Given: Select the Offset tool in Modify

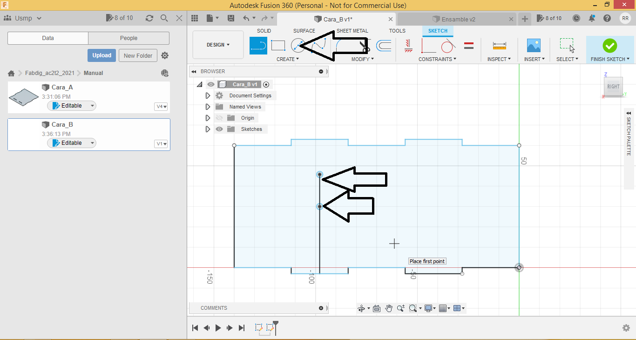Looking at the screenshot, I should pos(384,46).
